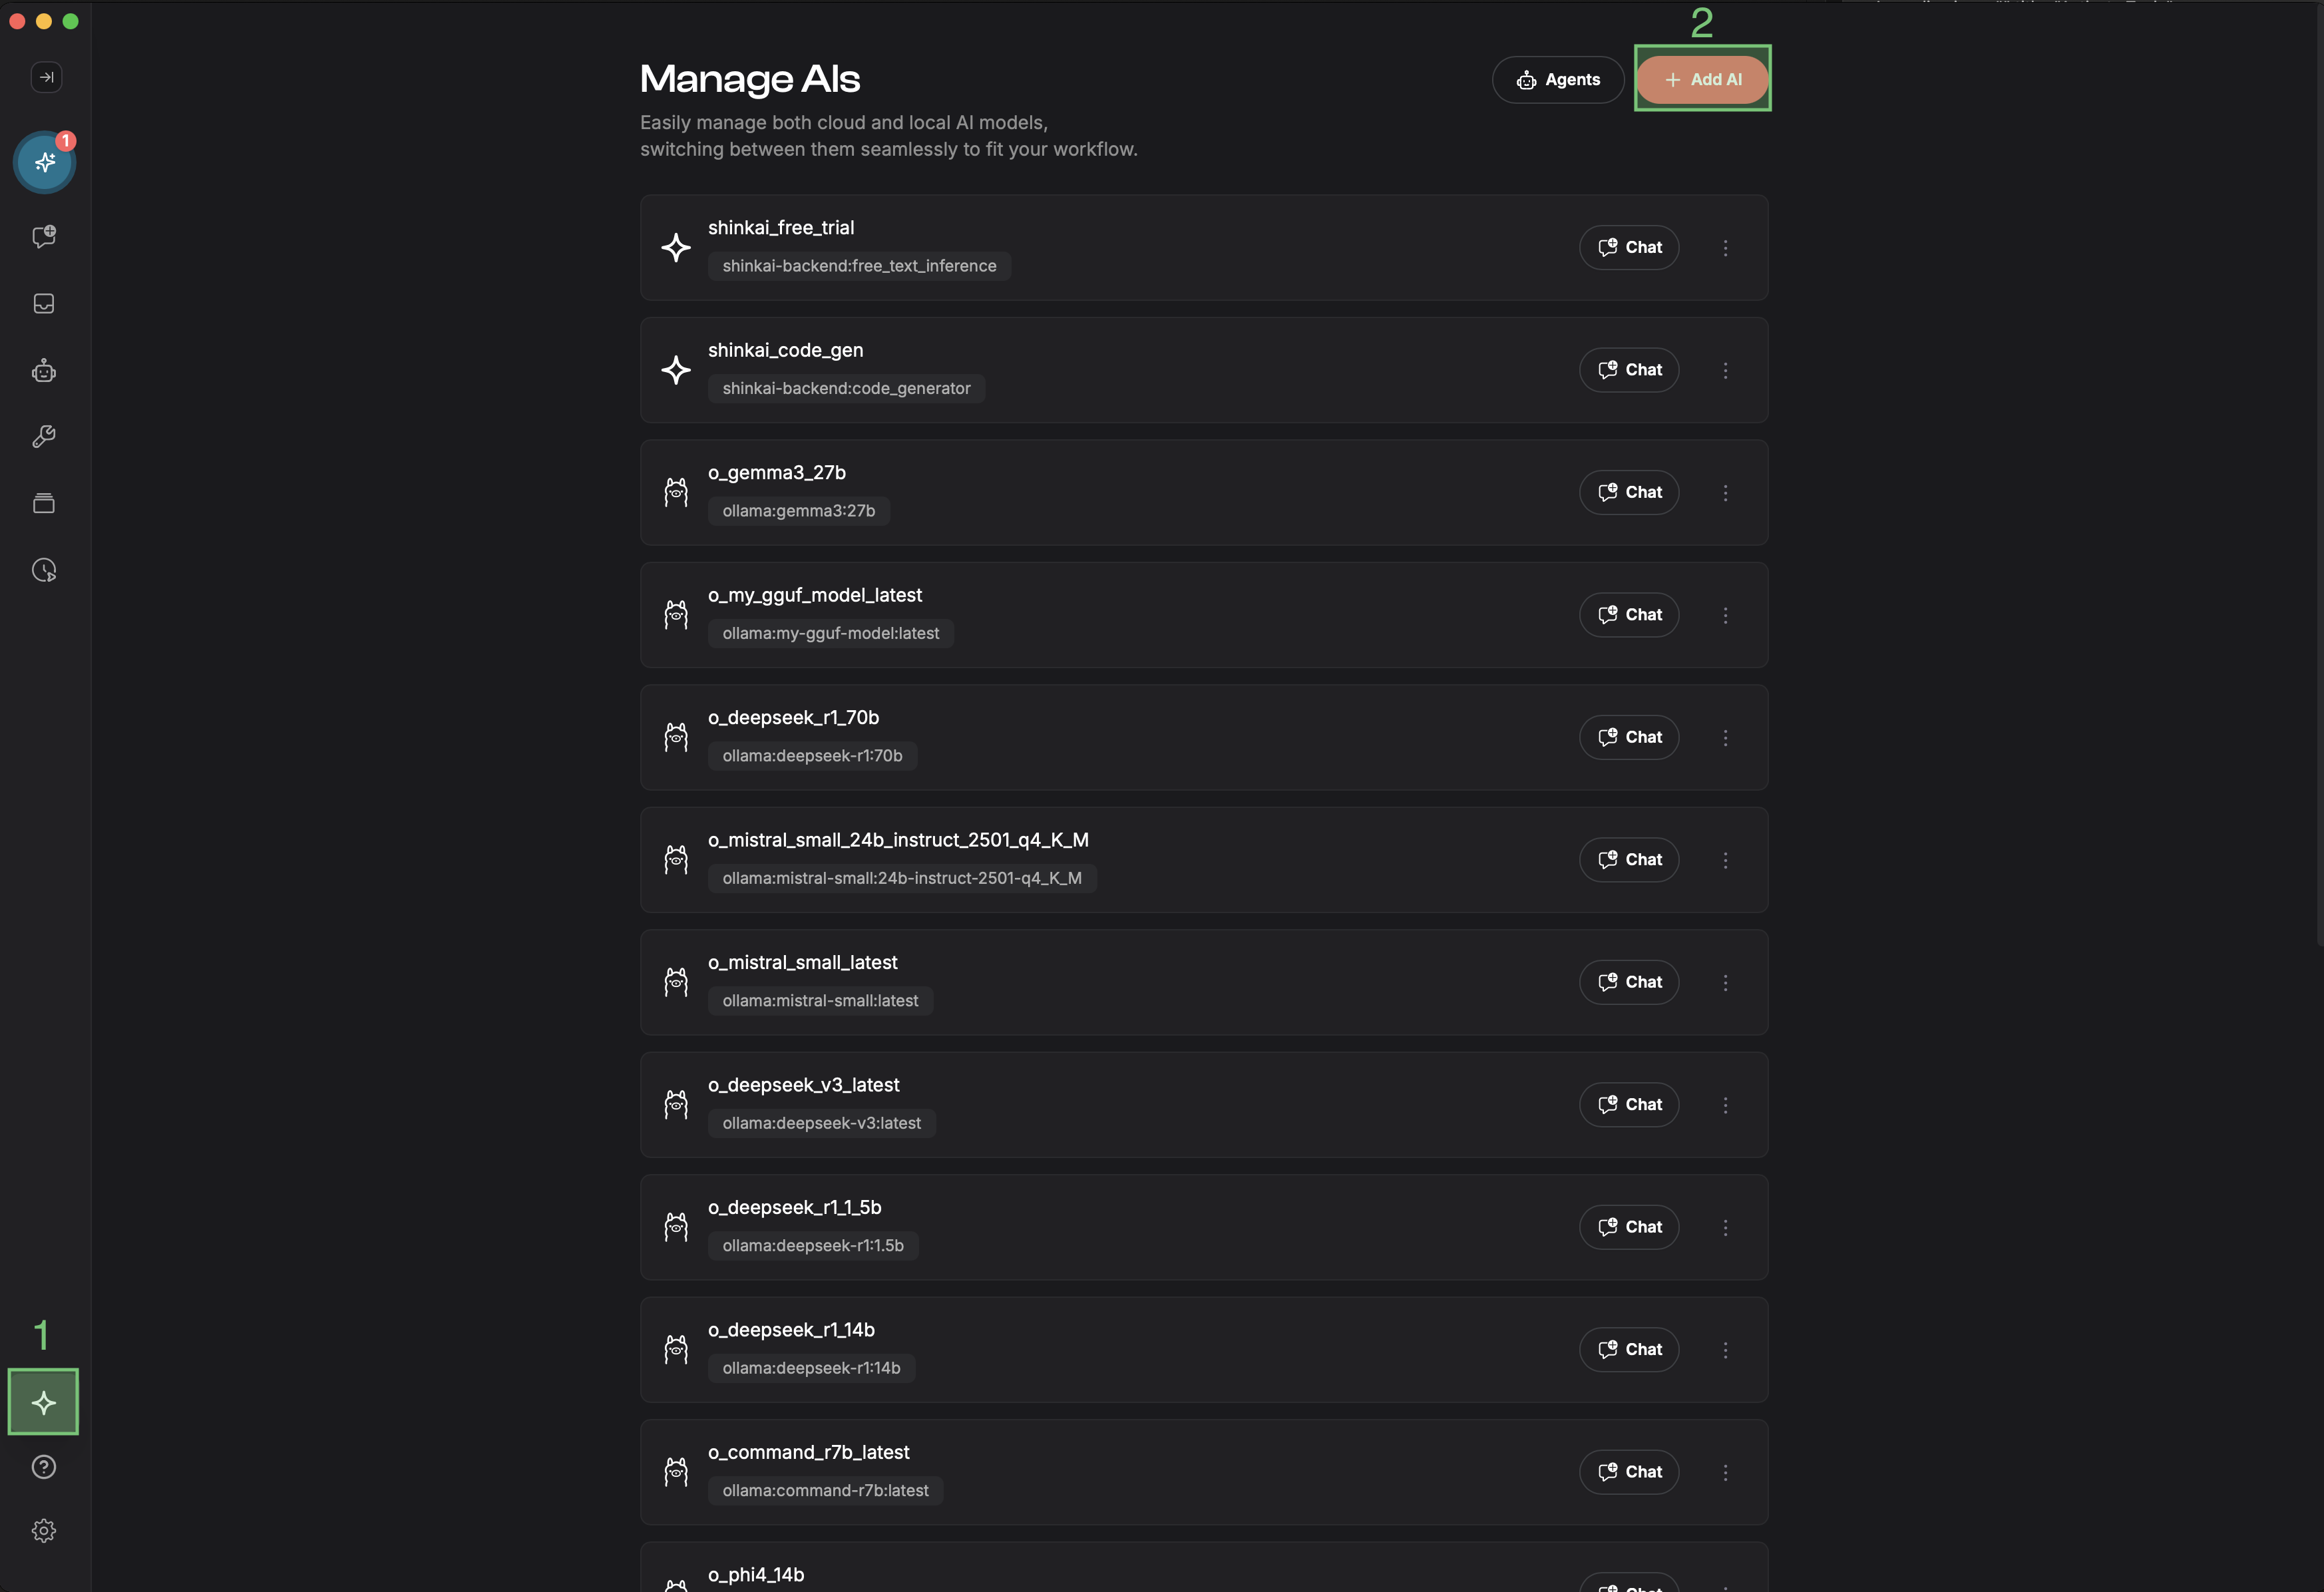
Task: Start a new chat from the sidebar icon
Action: (x=44, y=237)
